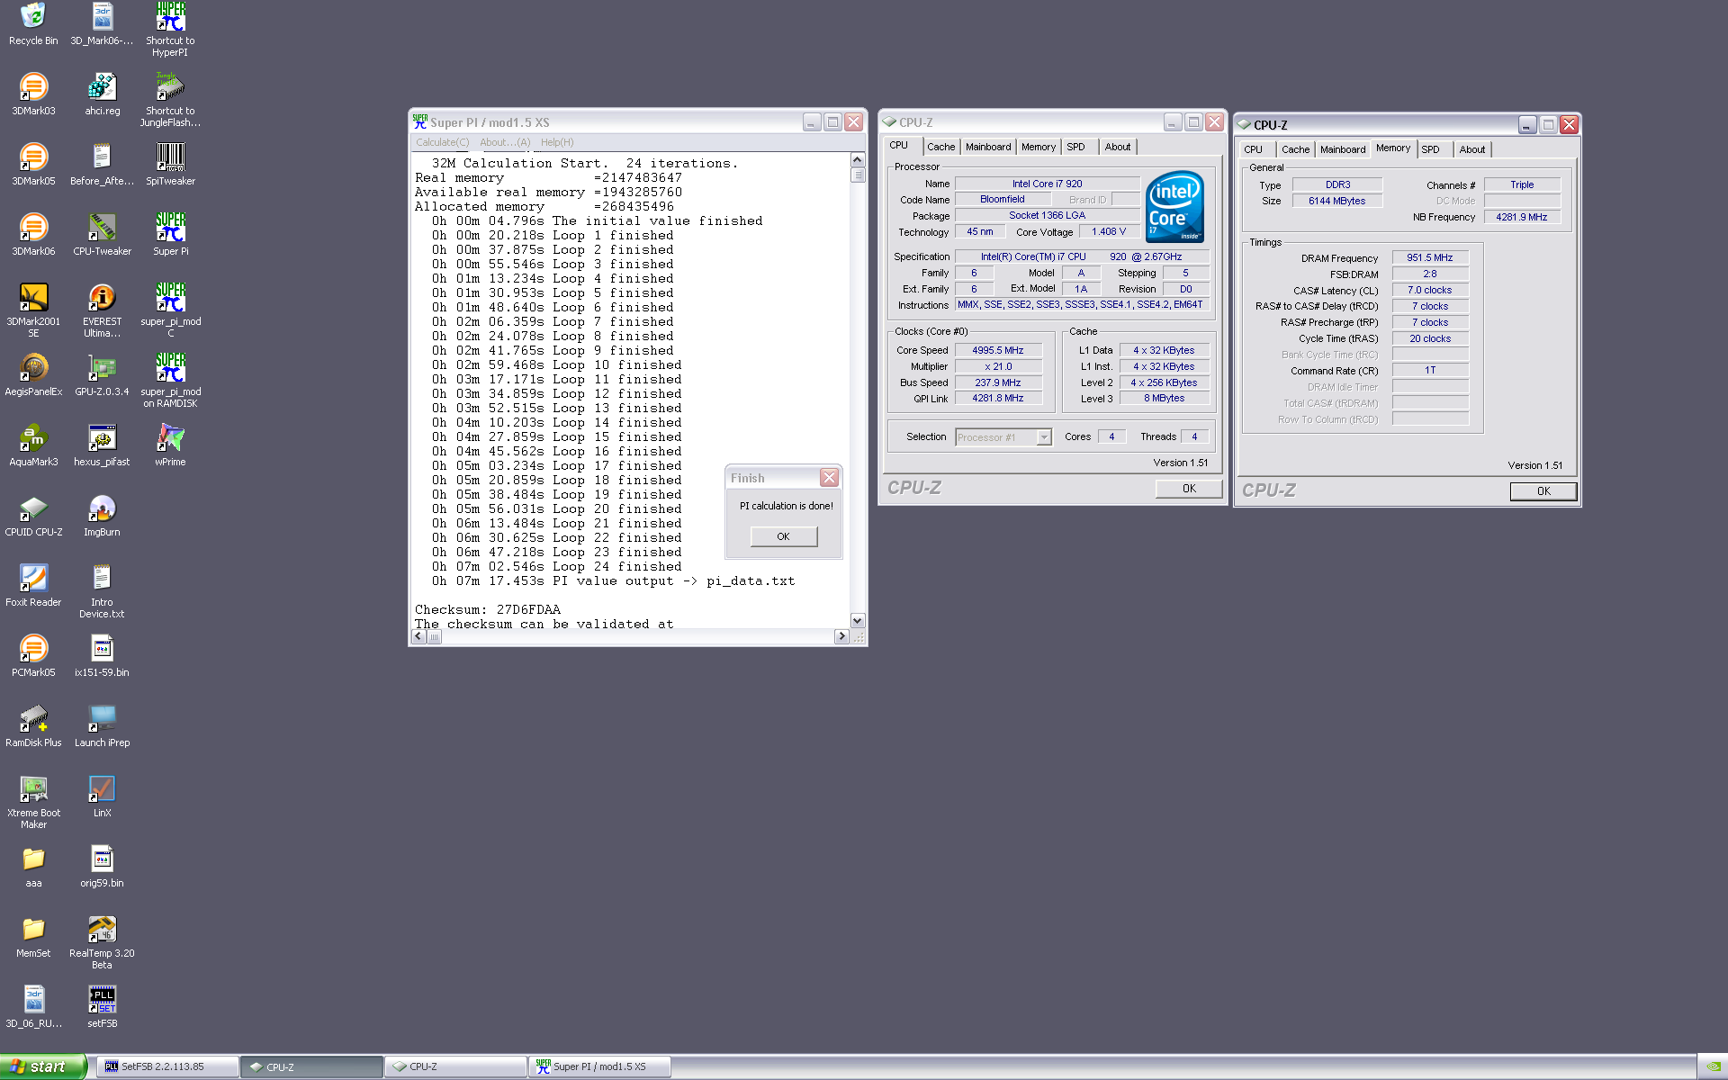This screenshot has height=1080, width=1728.
Task: Open the About...(A) menu in Super PI
Action: click(505, 142)
